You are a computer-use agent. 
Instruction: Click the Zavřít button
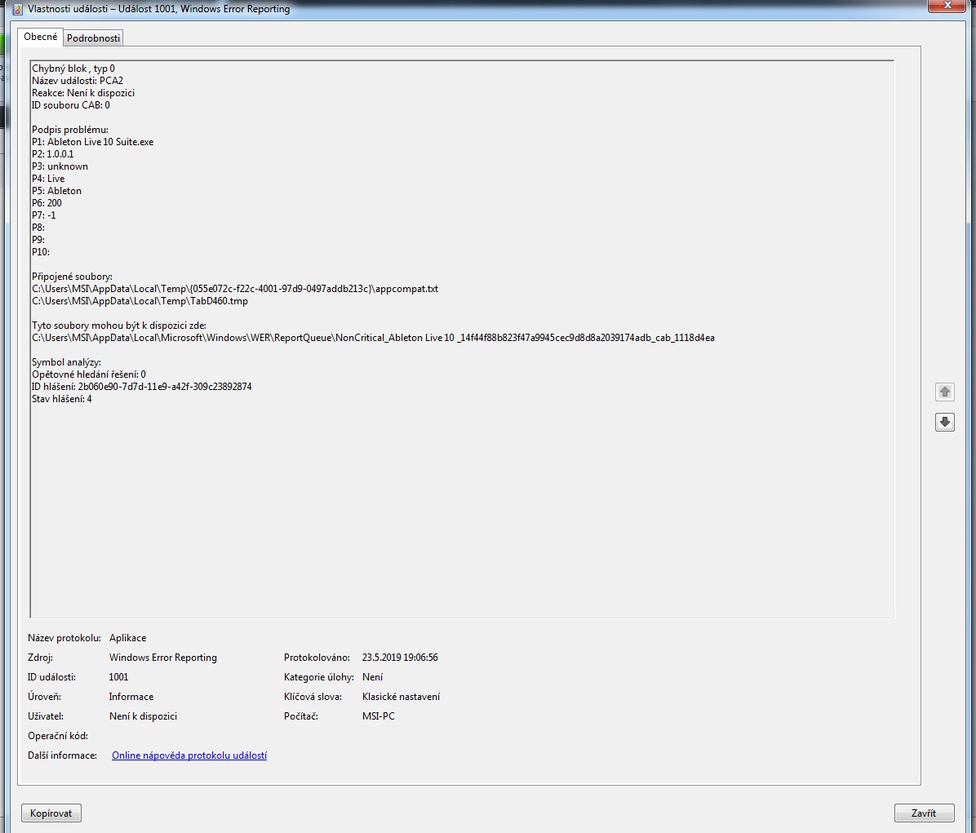pos(924,813)
